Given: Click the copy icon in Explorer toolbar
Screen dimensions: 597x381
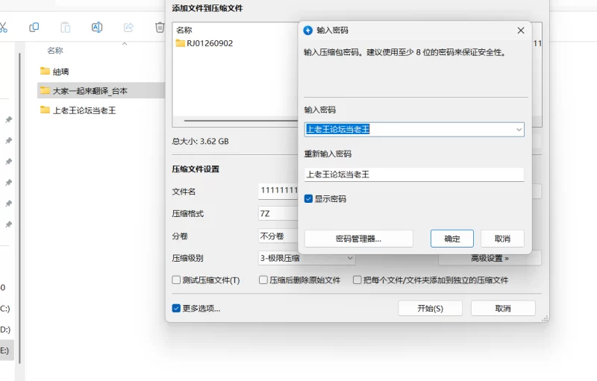Looking at the screenshot, I should click(34, 27).
